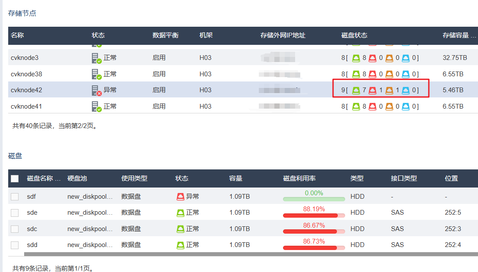Check the checkbox for disk sdf
Image resolution: width=478 pixels, height=272 pixels.
(x=15, y=197)
